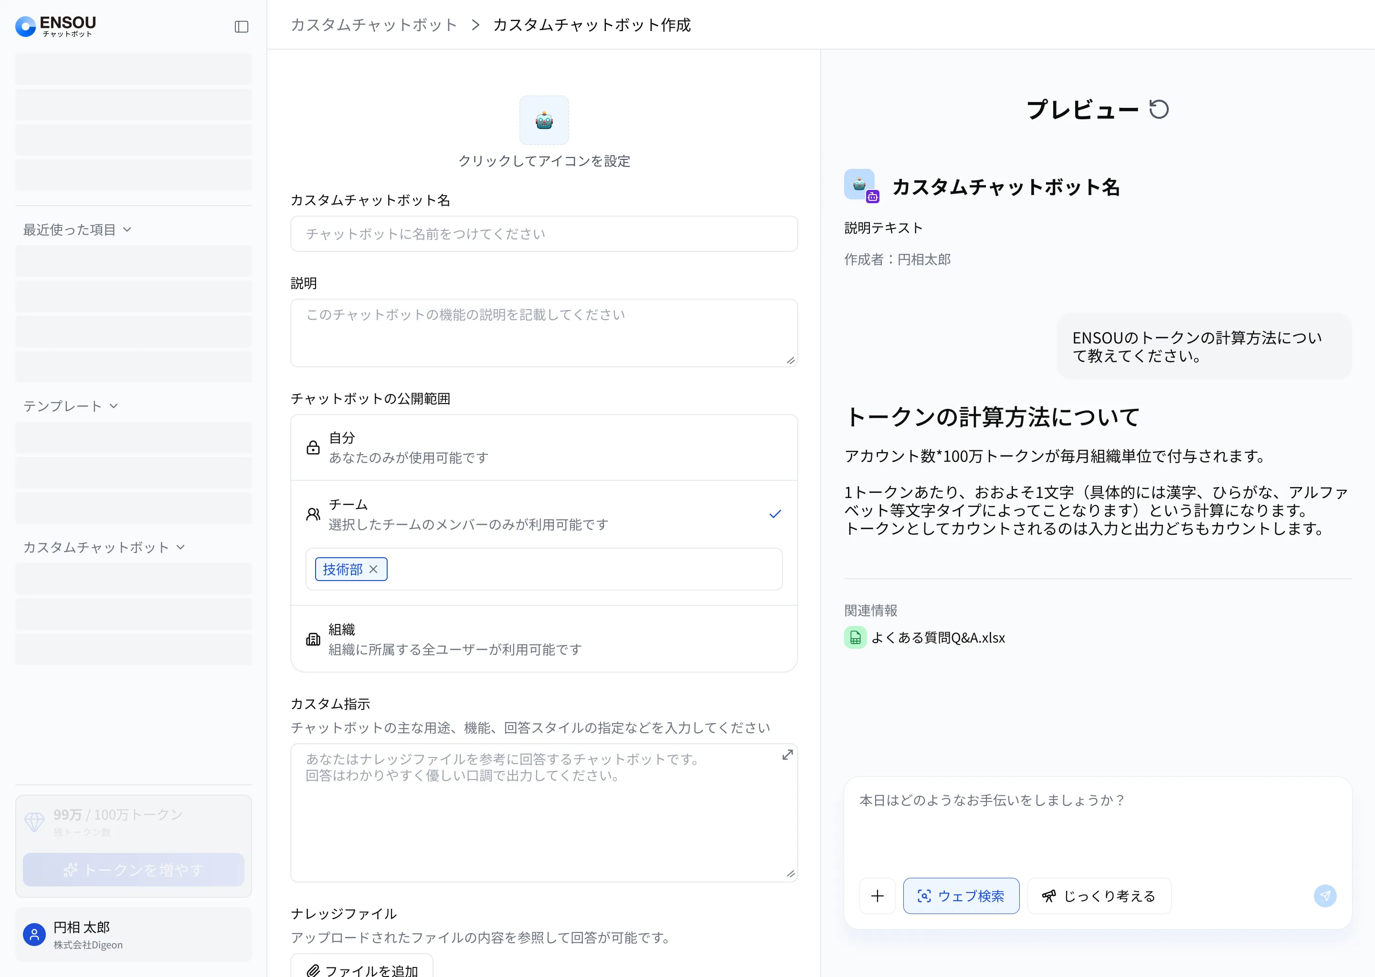Open よくある質問Q&A.xlsx file icon

coord(855,638)
